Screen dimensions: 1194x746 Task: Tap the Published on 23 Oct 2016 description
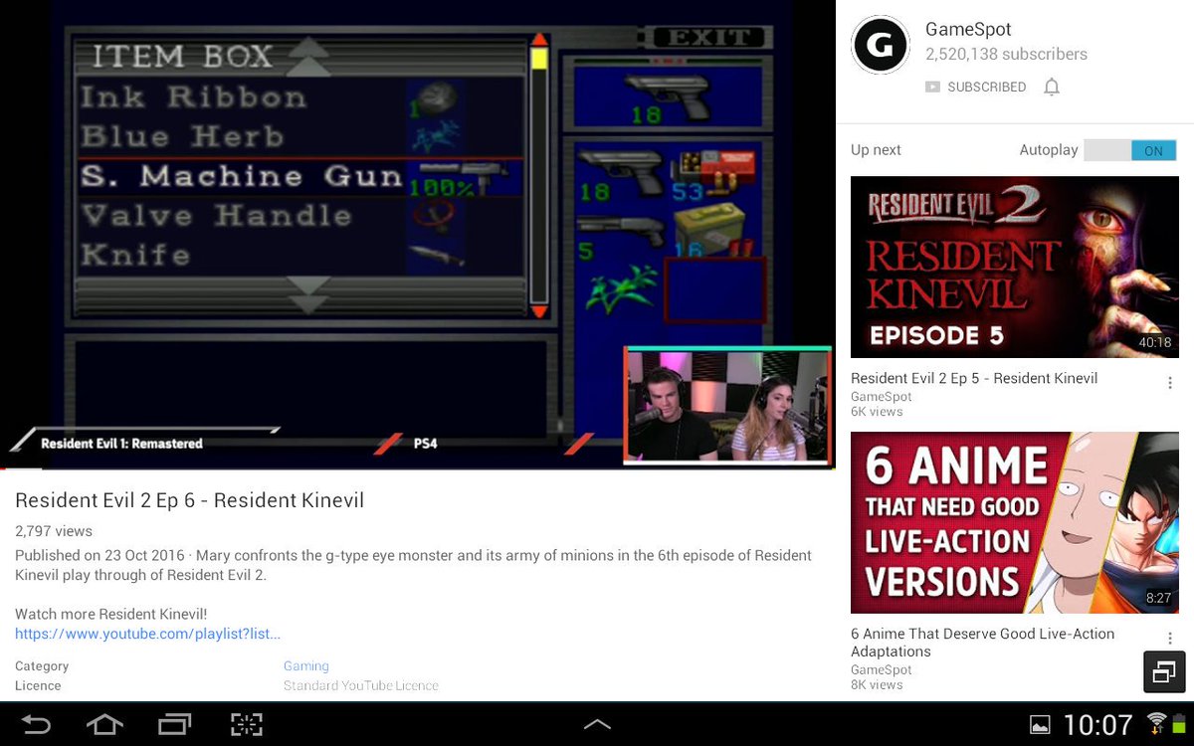point(413,565)
